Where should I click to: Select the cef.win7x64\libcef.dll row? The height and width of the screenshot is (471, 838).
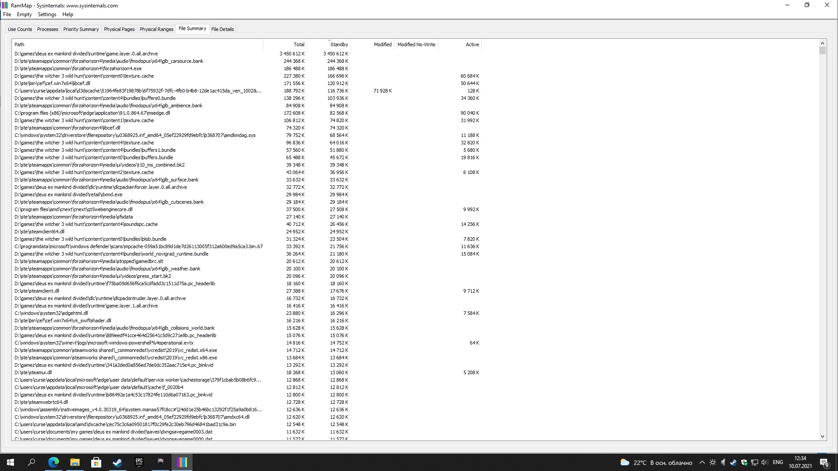pos(247,83)
